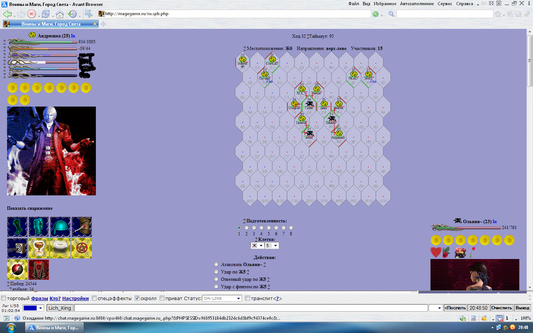The height and width of the screenshot is (333, 533).
Task: Click in the chat message input field
Action: [x=251, y=308]
